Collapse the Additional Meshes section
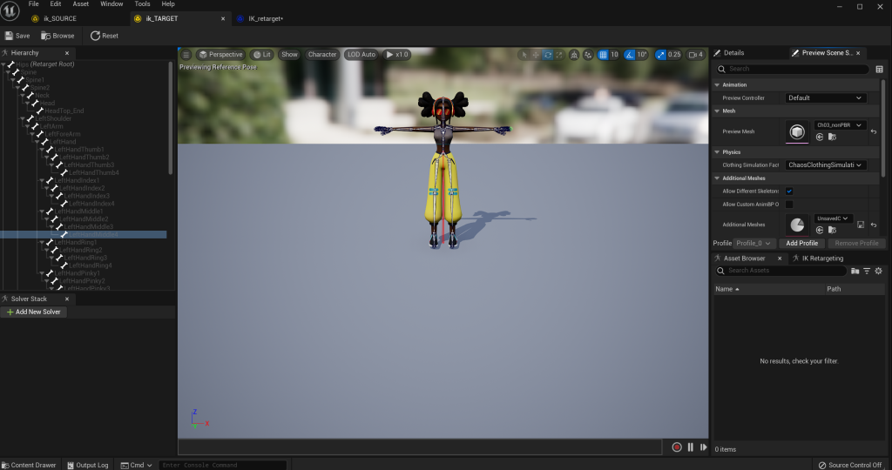Screen dimensions: 892x470 pyautogui.click(x=717, y=178)
